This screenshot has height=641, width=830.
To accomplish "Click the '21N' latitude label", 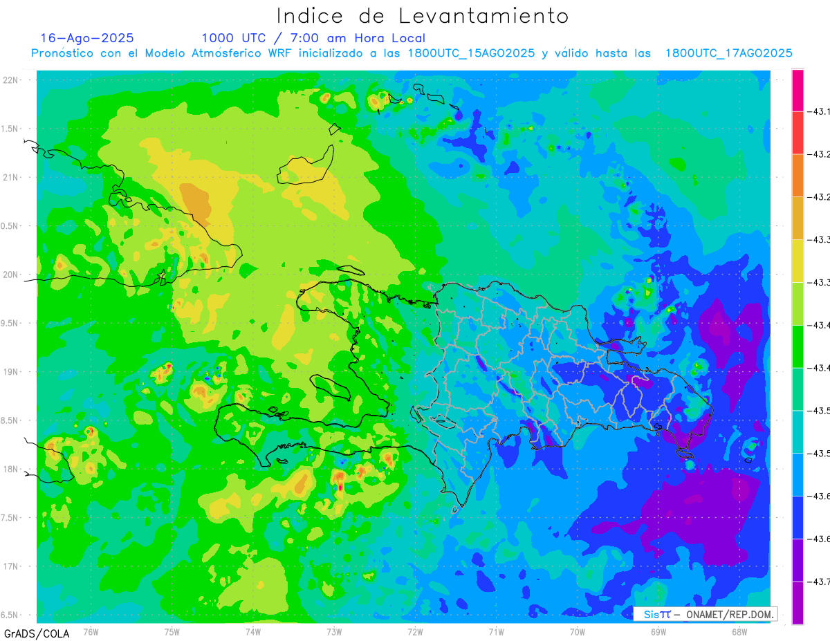I will 10,177.
